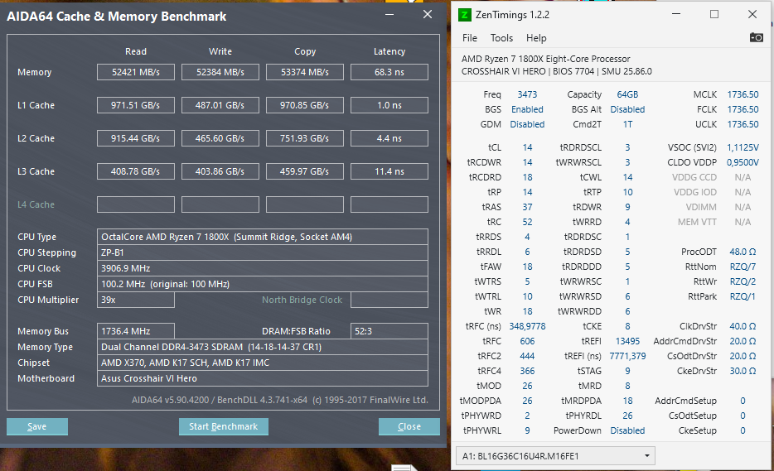Click the L1 Cache Read 971.51 GB/s field
The height and width of the screenshot is (471, 774).
click(x=136, y=105)
